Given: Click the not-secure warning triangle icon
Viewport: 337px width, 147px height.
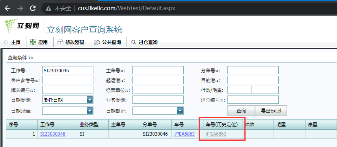Looking at the screenshot, I should point(49,8).
